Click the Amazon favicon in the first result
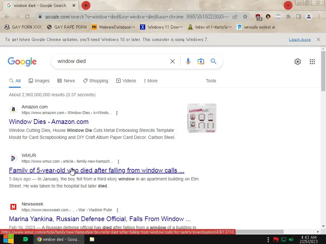The width and height of the screenshot is (326, 244). click(x=13, y=110)
